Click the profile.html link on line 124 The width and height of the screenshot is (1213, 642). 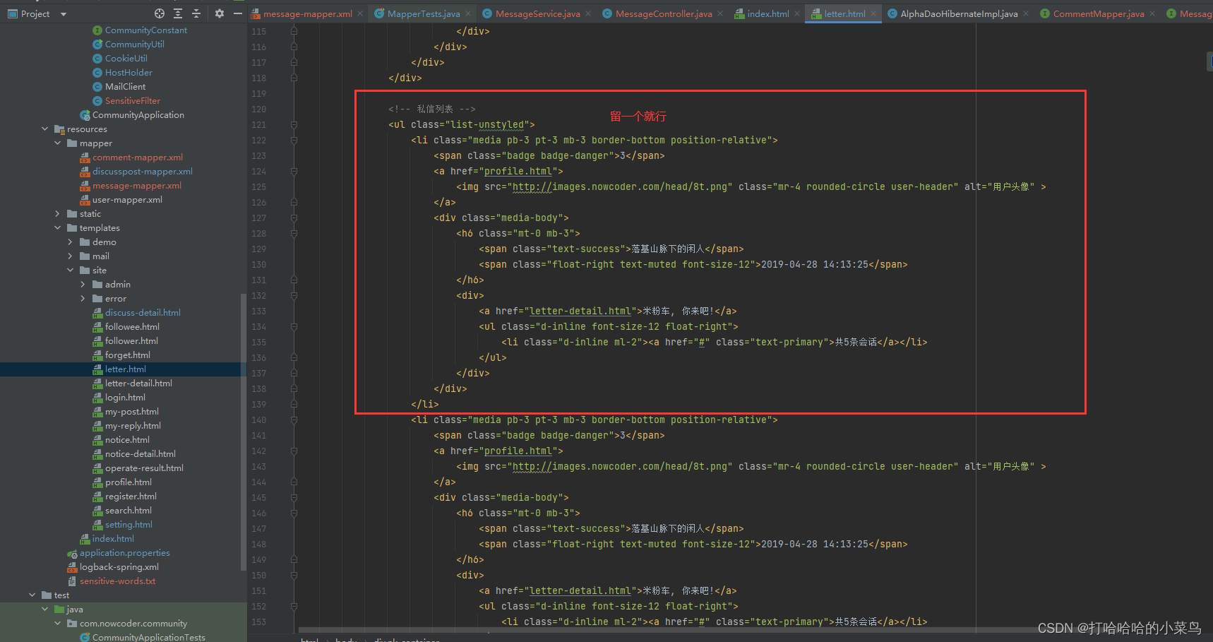518,171
